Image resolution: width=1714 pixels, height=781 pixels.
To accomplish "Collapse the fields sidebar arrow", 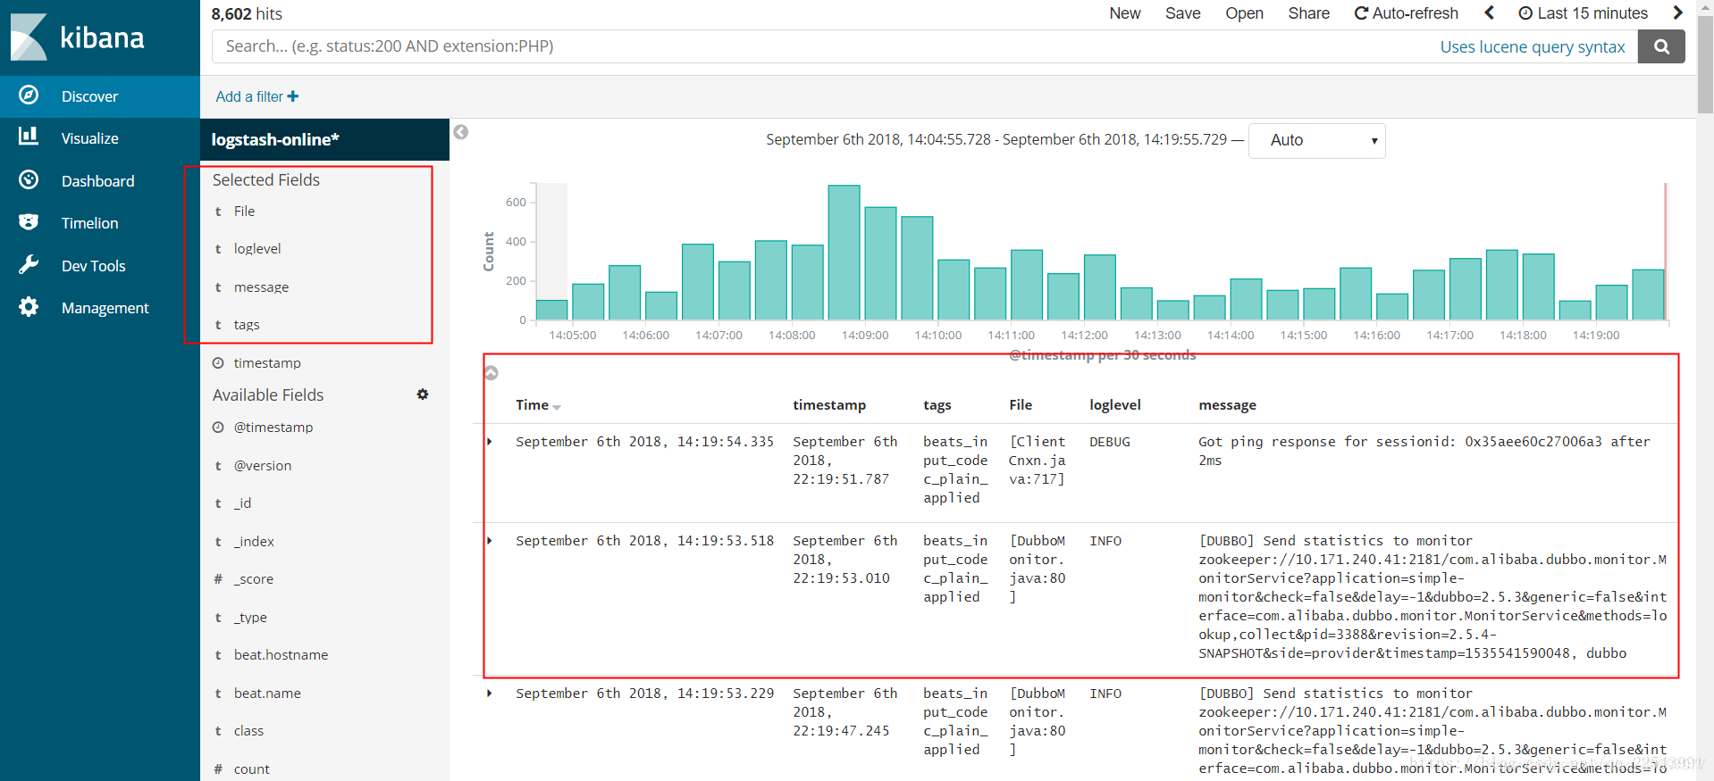I will pos(461,132).
